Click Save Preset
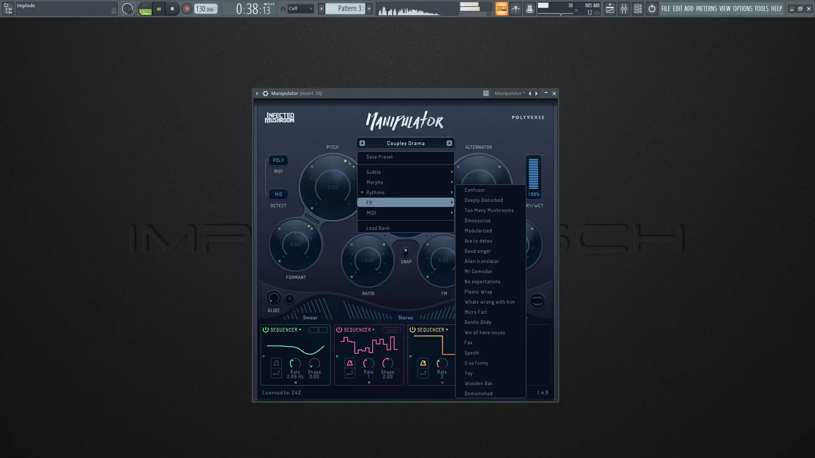815x458 pixels. pyautogui.click(x=379, y=157)
